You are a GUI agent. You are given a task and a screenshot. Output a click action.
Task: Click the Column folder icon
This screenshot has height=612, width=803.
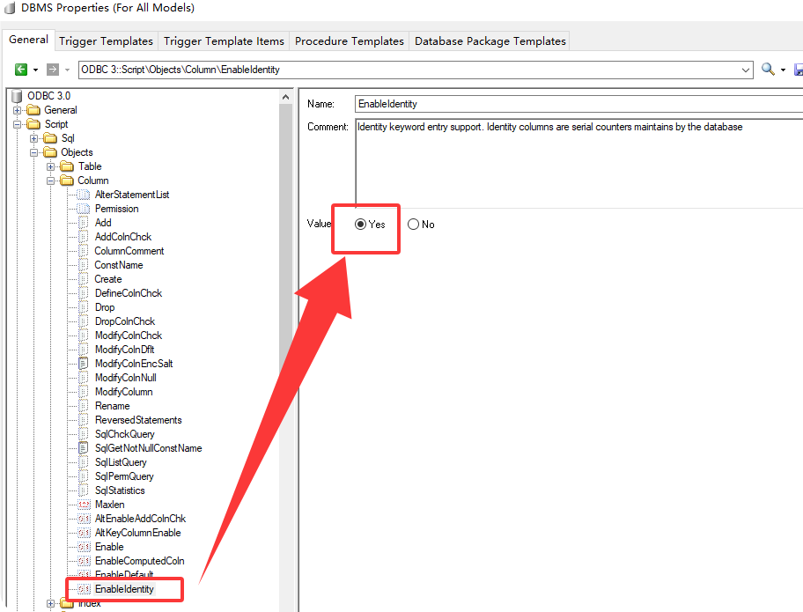pos(67,181)
